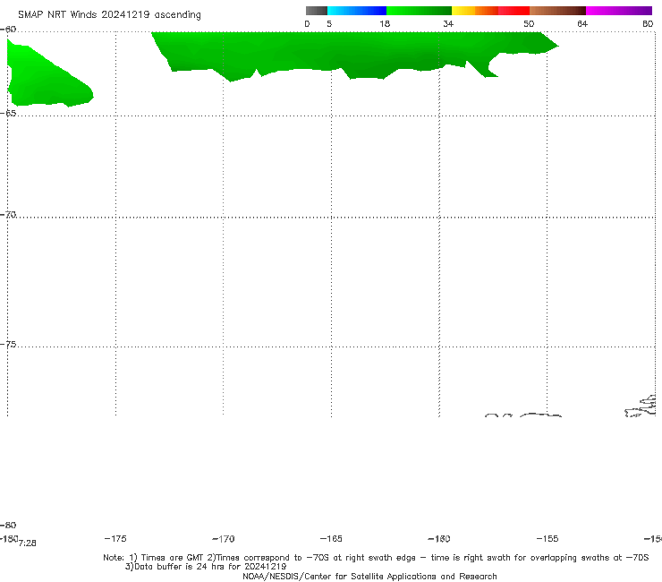Click the color bar label "64"

[x=582, y=23]
